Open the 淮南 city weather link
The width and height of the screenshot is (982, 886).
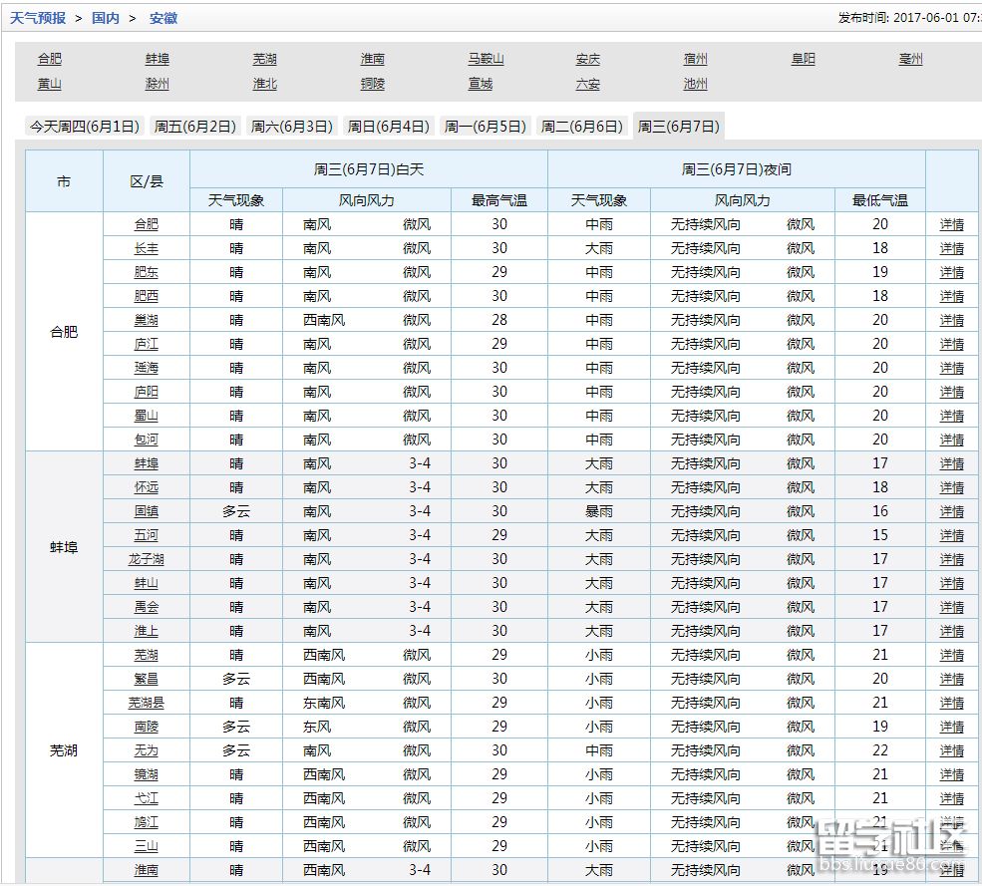pos(372,59)
